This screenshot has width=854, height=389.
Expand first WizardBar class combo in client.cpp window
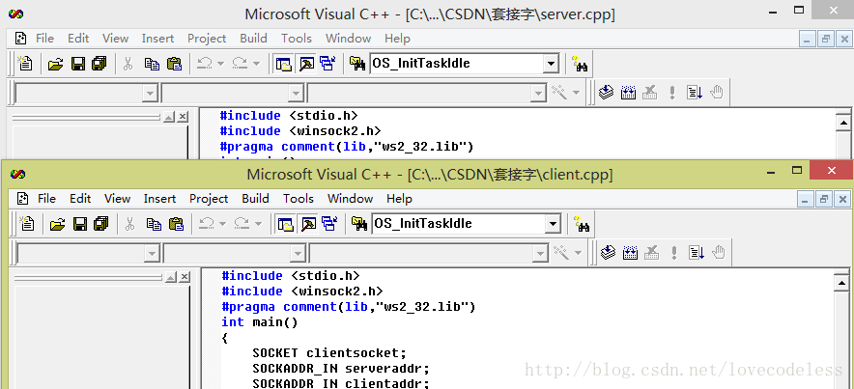tap(151, 253)
